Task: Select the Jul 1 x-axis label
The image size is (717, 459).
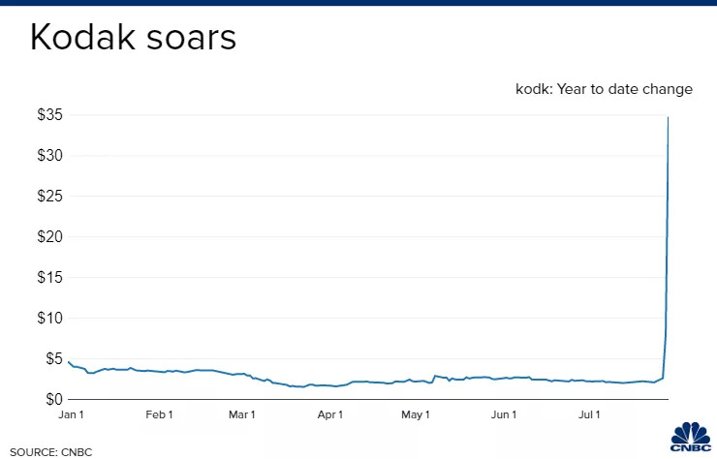Action: click(590, 415)
